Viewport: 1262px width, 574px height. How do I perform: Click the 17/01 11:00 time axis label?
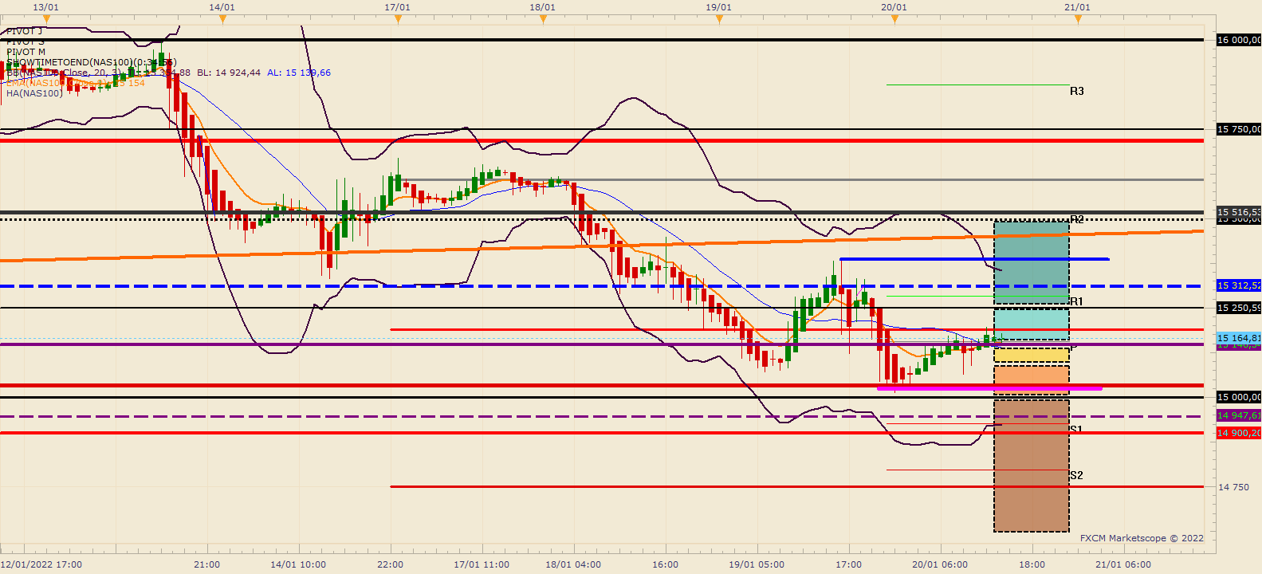[482, 564]
